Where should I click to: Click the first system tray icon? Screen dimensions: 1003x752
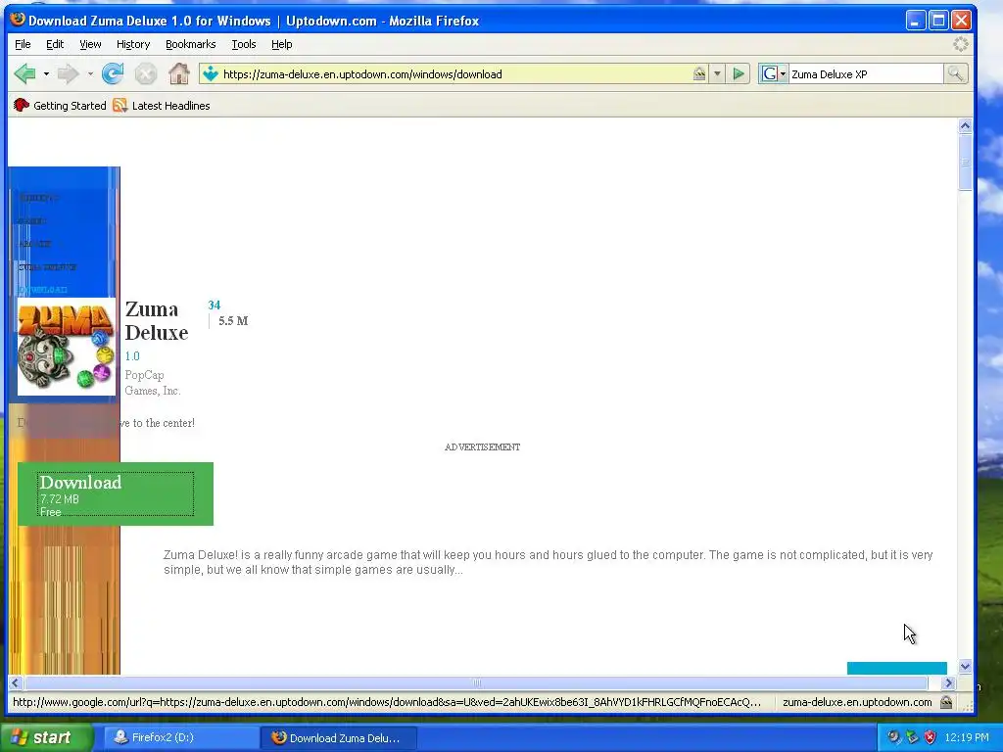893,737
